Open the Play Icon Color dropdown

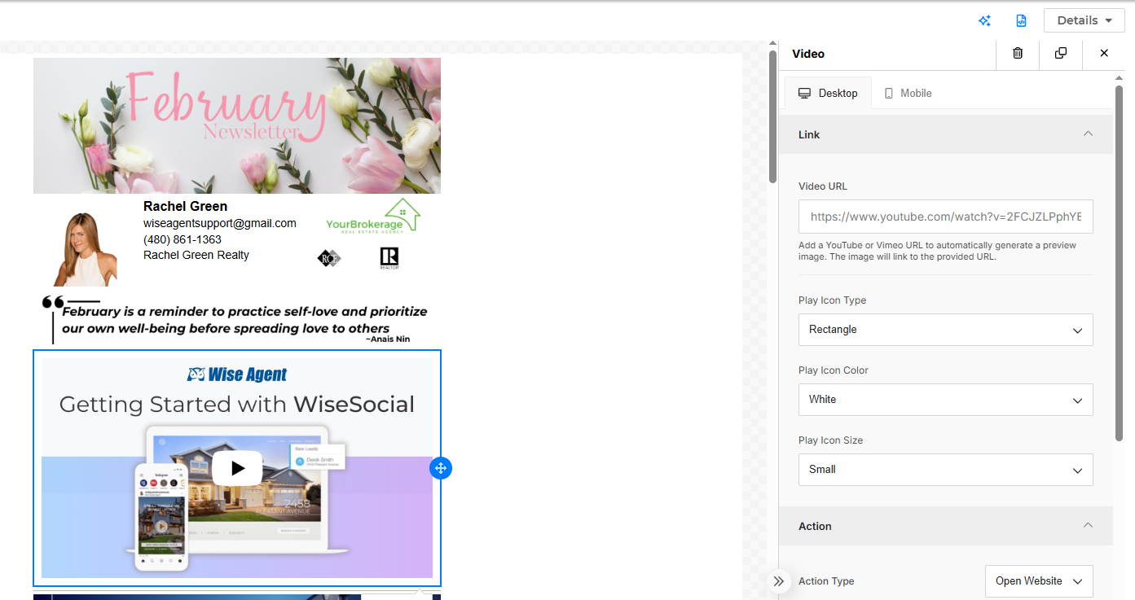point(945,400)
